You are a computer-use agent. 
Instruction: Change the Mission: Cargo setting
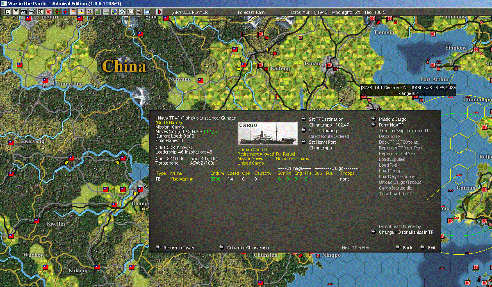click(393, 119)
